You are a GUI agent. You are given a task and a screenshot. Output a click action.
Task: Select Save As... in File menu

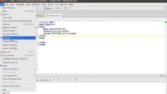point(18,24)
